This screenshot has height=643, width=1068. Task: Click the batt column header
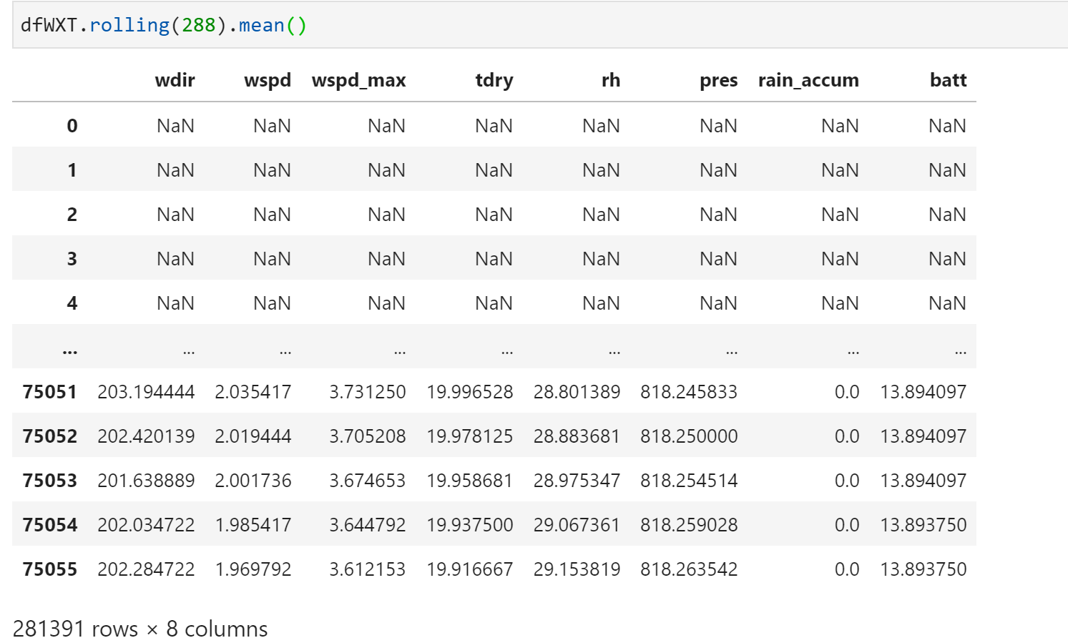tap(948, 80)
